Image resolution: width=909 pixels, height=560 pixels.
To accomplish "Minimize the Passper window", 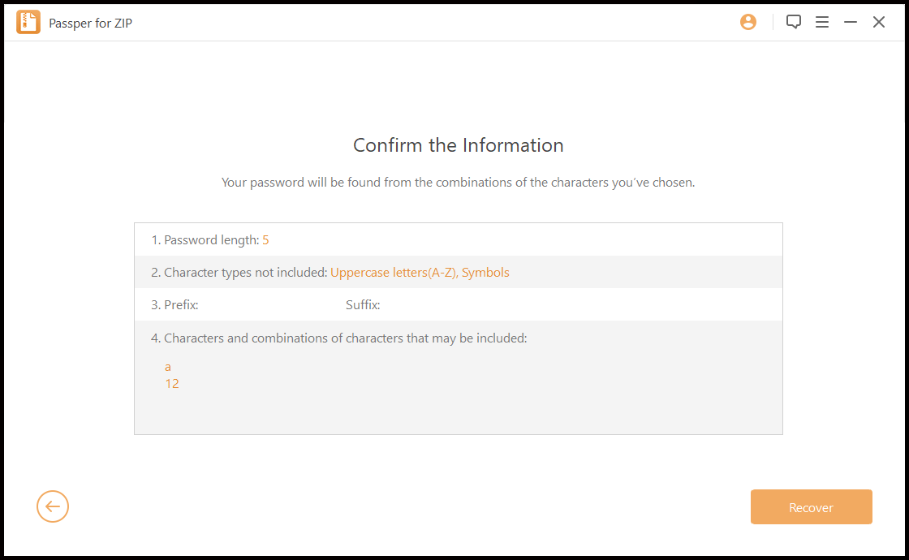I will [850, 22].
